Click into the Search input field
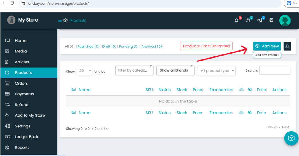The width and height of the screenshot is (299, 156). click(274, 70)
